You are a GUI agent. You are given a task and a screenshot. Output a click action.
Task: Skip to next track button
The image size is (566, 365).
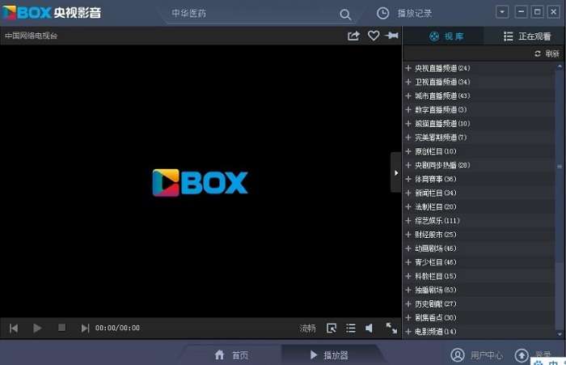(85, 328)
